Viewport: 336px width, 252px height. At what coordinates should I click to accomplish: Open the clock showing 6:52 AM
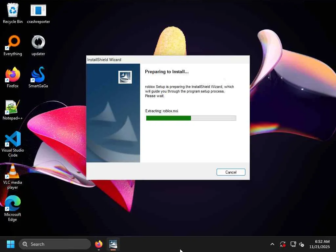[x=320, y=244]
